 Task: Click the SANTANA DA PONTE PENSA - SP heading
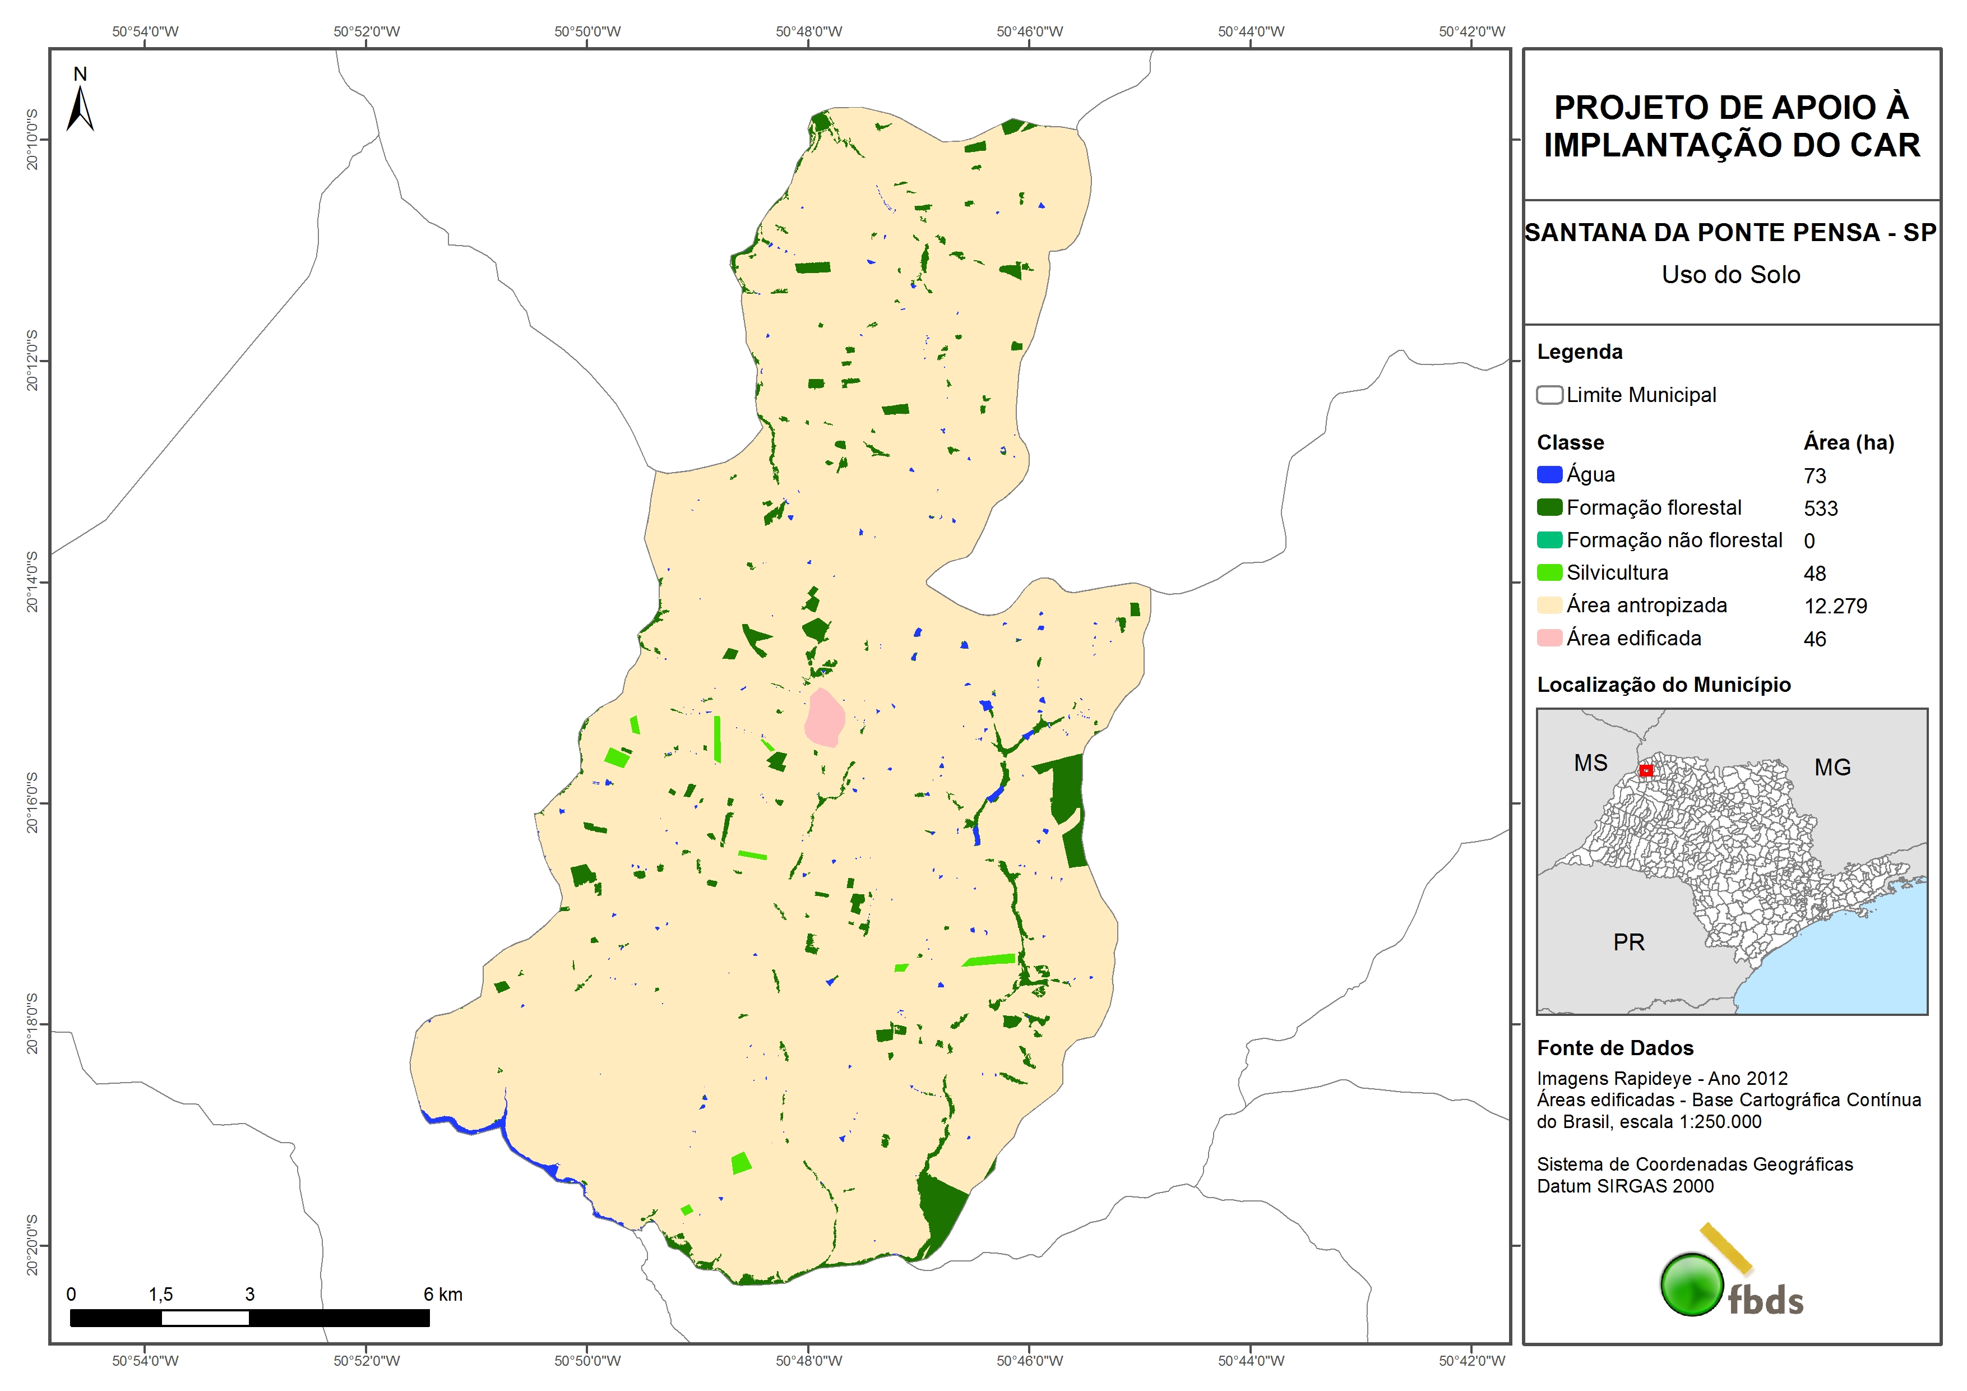(x=1732, y=233)
